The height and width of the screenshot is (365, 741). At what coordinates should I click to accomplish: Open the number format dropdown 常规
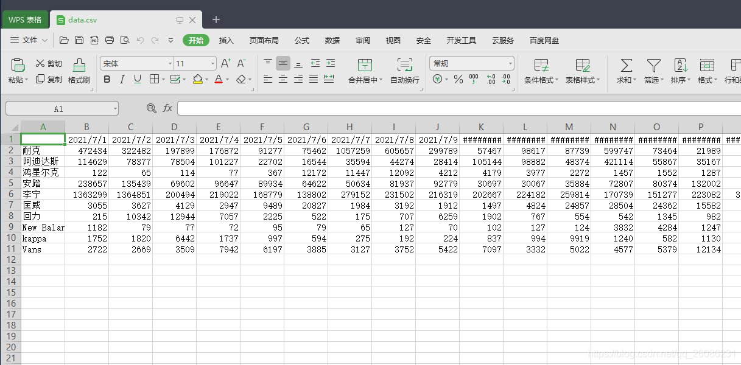click(x=472, y=63)
